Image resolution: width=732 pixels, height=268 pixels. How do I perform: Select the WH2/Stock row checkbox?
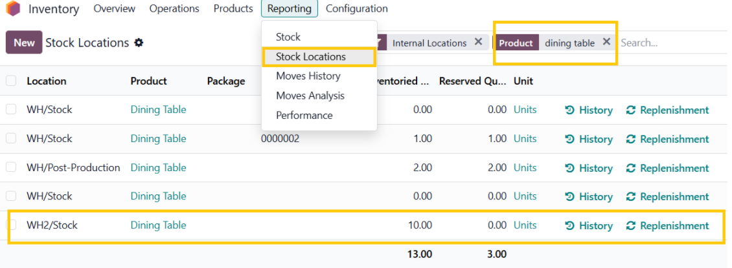click(x=11, y=225)
